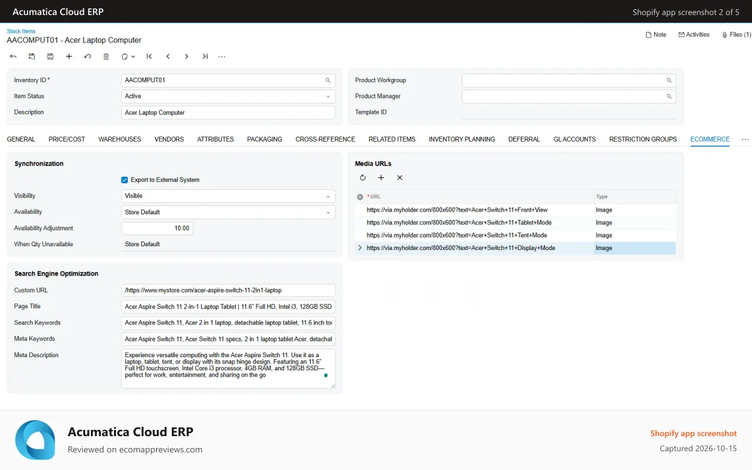Go to the next record
752x470 pixels.
[x=186, y=56]
